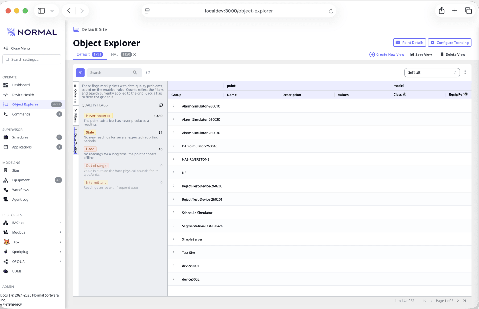Image resolution: width=479 pixels, height=309 pixels.
Task: Expand the BACnet protocol submenu
Action: point(60,223)
